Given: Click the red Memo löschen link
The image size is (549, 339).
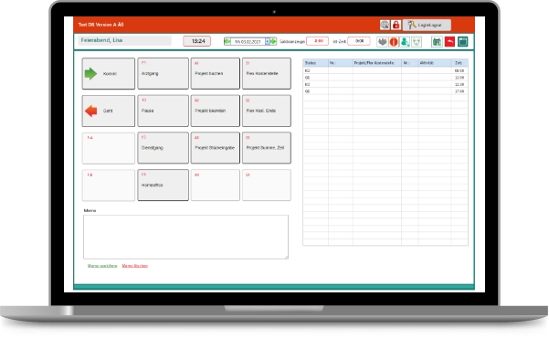Looking at the screenshot, I should [135, 266].
